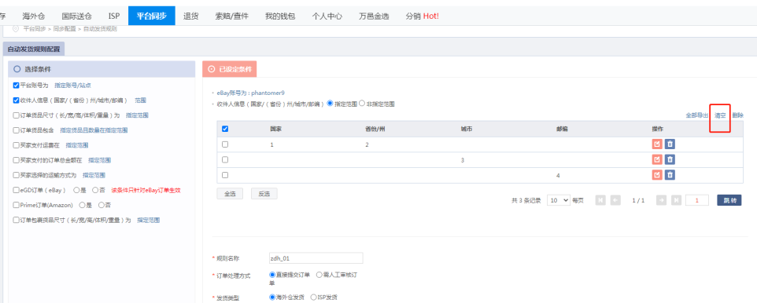Select 否 for eGD订单
This screenshot has width=757, height=303.
[x=95, y=190]
